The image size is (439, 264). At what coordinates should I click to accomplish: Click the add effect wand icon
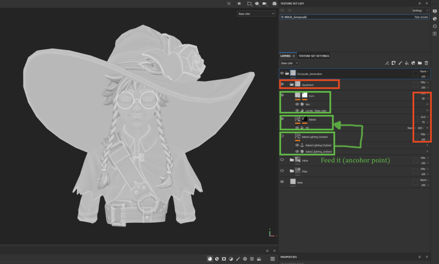click(x=387, y=63)
